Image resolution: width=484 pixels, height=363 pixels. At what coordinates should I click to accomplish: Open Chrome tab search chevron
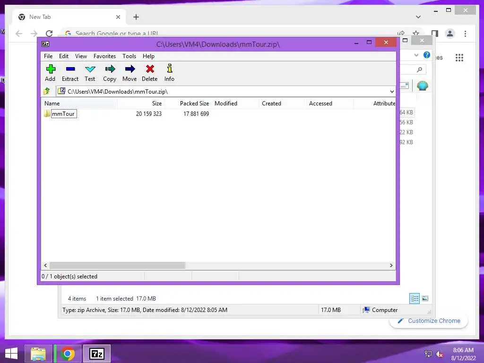(x=418, y=17)
